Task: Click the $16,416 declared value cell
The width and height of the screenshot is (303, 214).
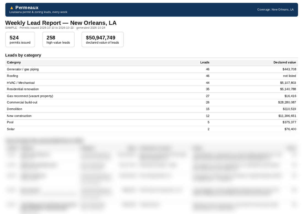Action: [x=290, y=96]
